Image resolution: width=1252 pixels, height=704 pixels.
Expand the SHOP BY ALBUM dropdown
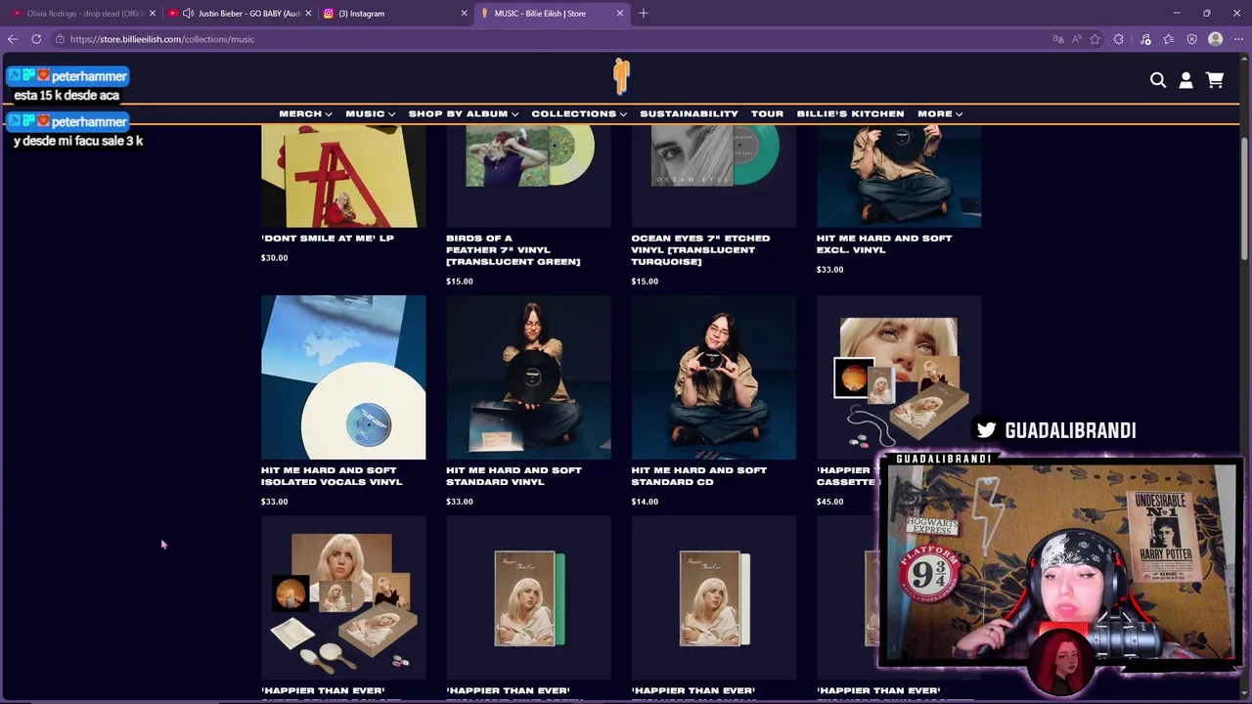[x=464, y=114]
